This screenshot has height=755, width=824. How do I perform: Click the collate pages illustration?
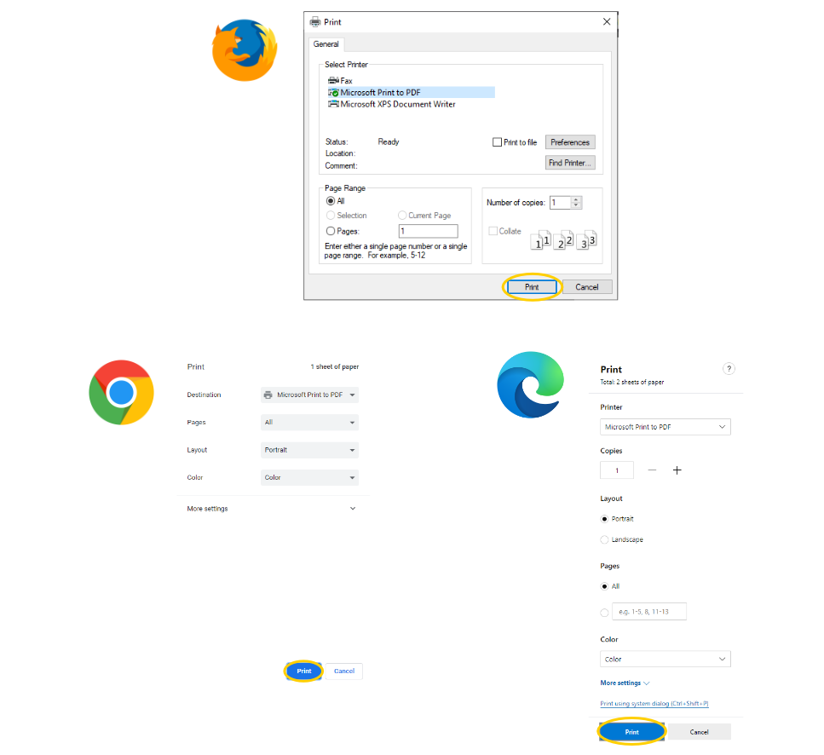pyautogui.click(x=563, y=240)
